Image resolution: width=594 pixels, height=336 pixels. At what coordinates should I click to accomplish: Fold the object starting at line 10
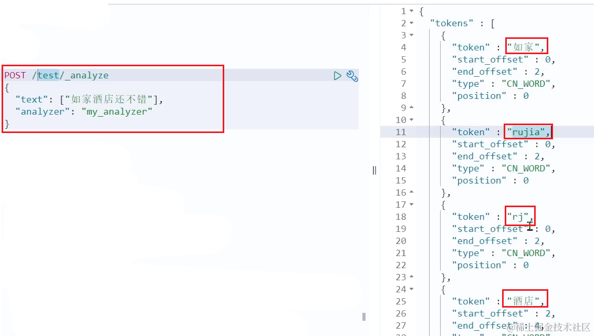pos(411,120)
